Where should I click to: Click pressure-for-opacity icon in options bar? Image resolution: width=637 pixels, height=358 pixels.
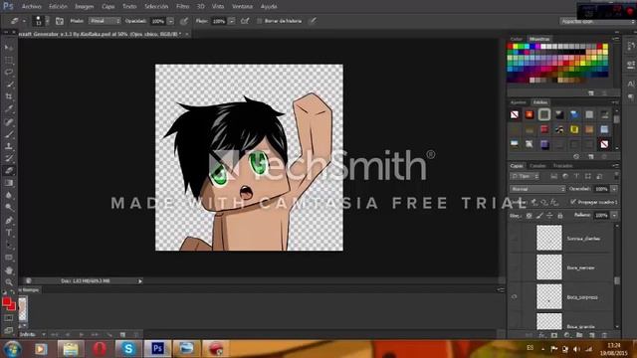click(184, 21)
